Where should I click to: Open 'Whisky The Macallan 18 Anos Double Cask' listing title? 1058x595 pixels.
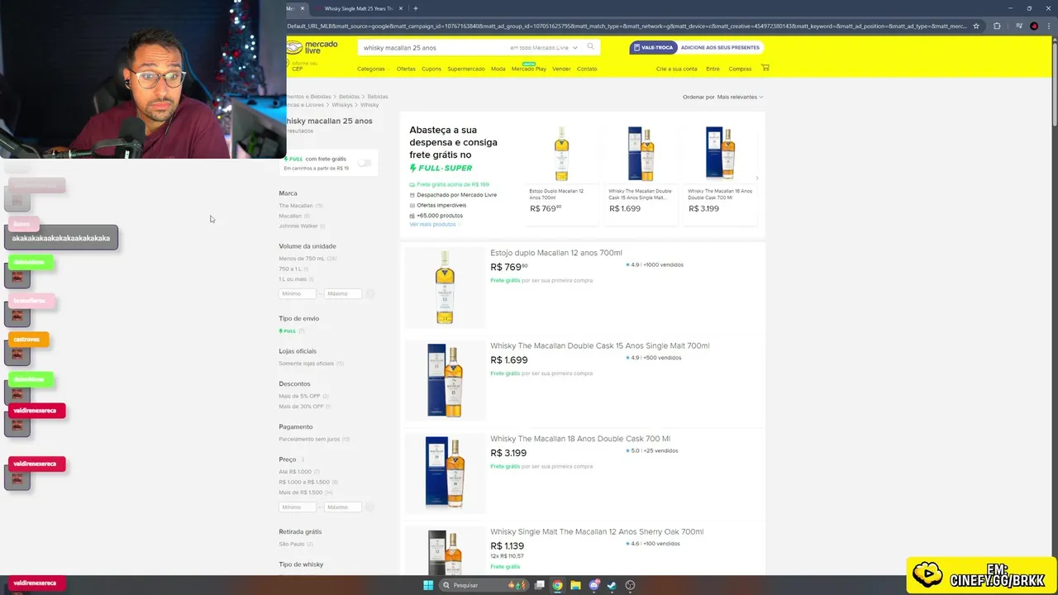click(580, 439)
